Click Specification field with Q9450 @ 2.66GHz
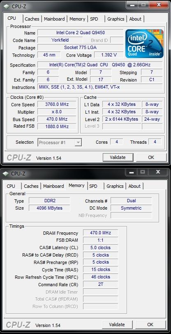This screenshot has width=171, height=334. click(100, 65)
